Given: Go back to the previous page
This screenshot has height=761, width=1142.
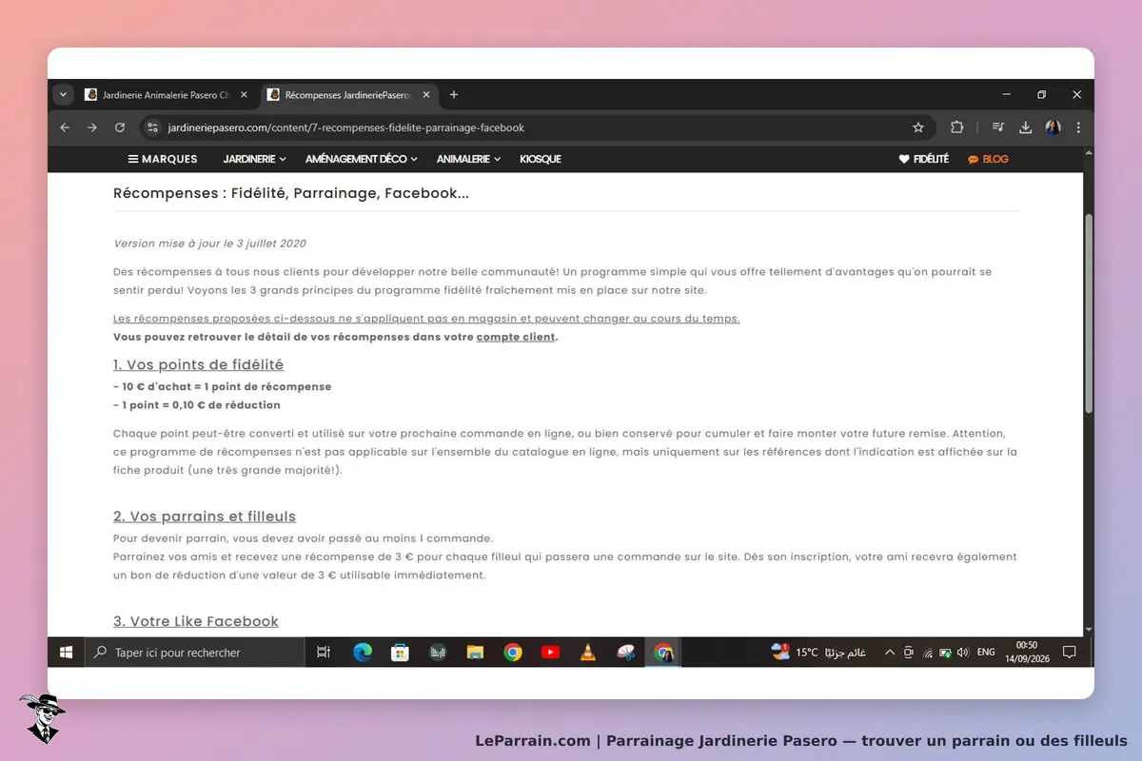Looking at the screenshot, I should point(65,127).
